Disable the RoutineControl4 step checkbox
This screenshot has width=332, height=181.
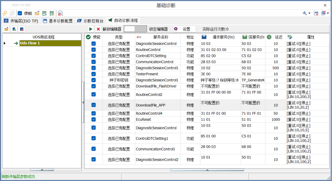[93, 113]
